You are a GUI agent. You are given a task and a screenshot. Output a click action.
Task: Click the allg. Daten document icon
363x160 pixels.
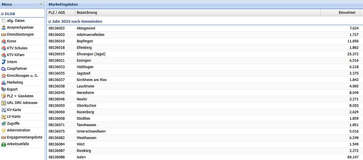pos(4,21)
